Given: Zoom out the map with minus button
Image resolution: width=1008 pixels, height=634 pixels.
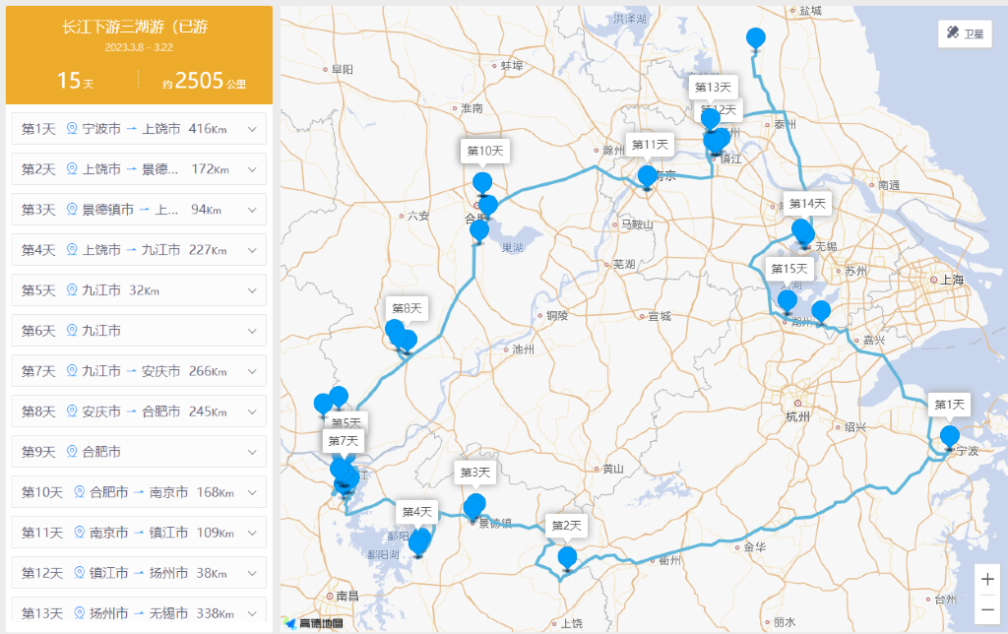Looking at the screenshot, I should [x=987, y=607].
